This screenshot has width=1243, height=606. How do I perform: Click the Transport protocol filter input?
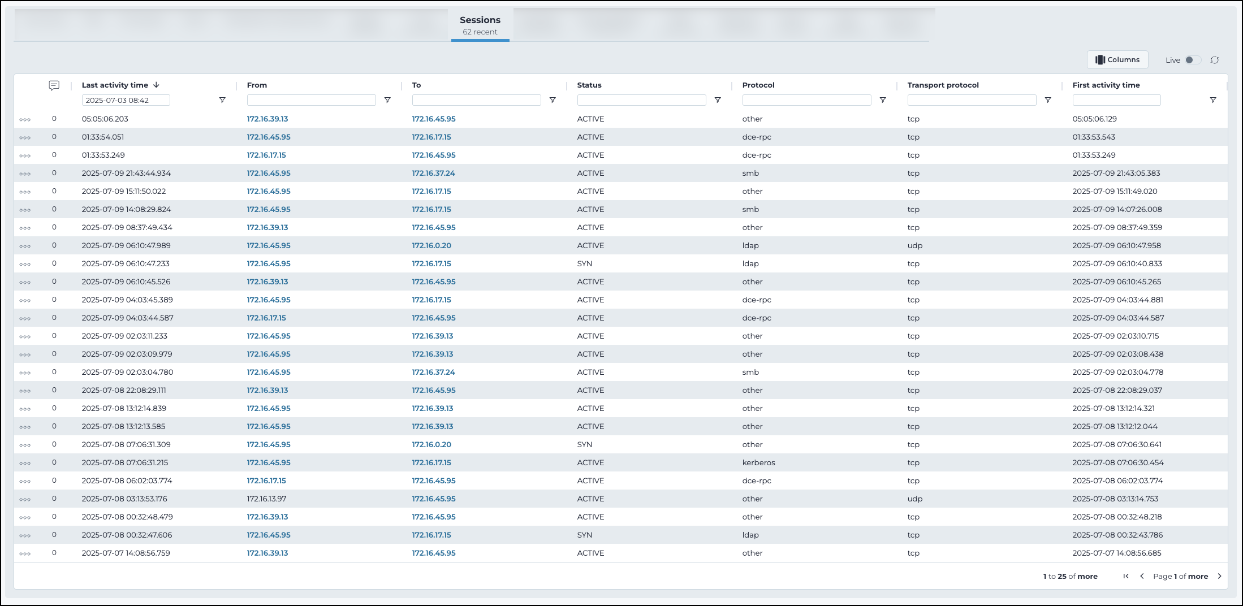(x=972, y=100)
